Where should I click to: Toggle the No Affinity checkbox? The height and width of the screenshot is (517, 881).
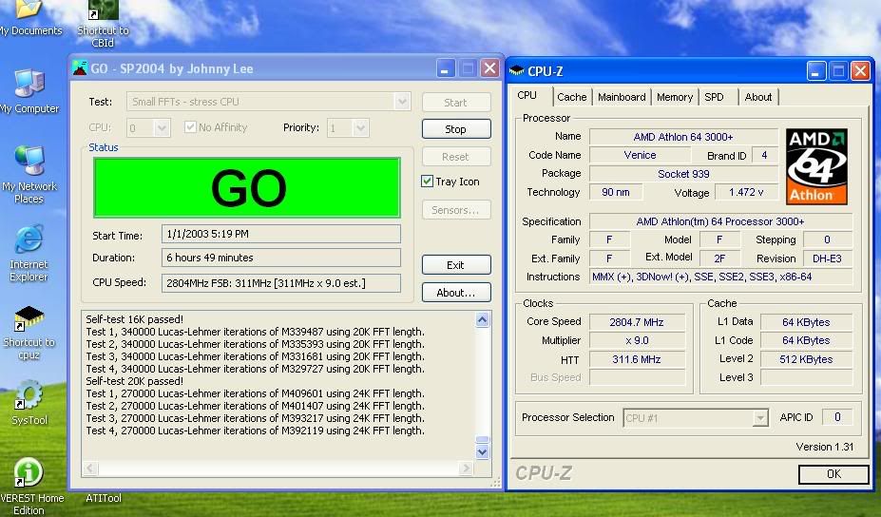[x=190, y=127]
